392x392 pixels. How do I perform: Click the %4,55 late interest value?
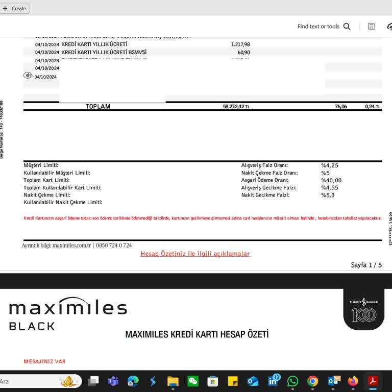(x=330, y=187)
